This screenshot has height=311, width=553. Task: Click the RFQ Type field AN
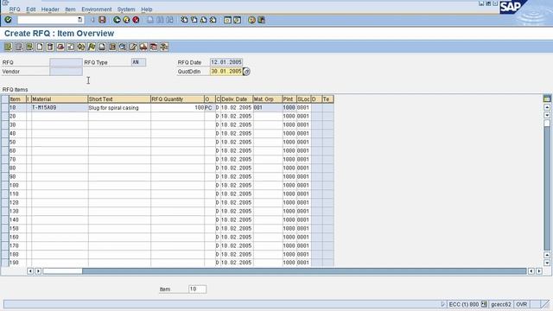pyautogui.click(x=138, y=62)
